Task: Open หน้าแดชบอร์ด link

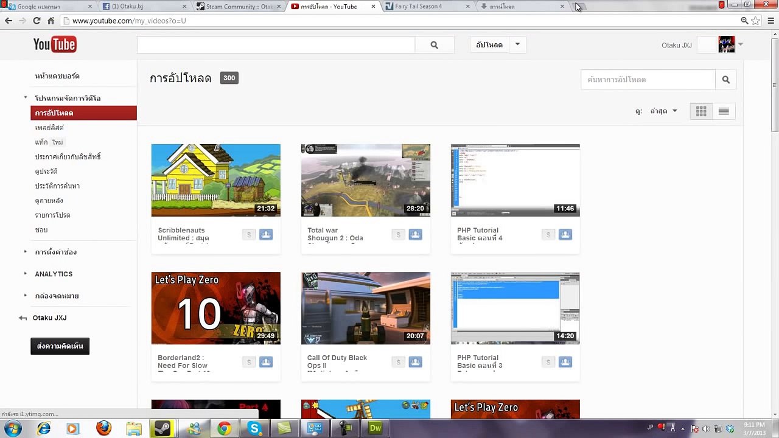Action: coord(57,76)
